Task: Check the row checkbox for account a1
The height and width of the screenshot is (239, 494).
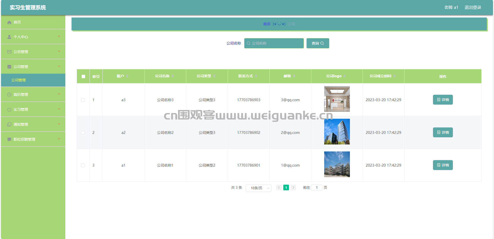Action: [x=83, y=165]
